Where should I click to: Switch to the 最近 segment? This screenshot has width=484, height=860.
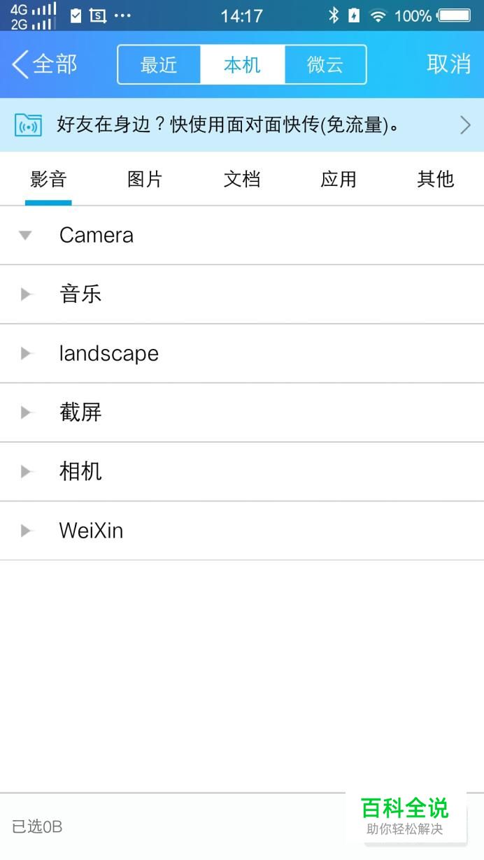(159, 65)
